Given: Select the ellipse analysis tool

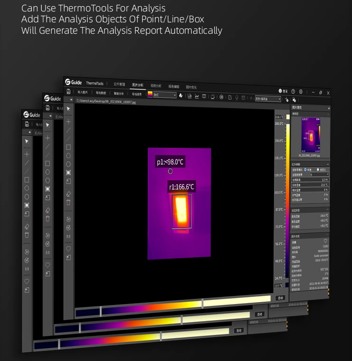Looking at the screenshot, I should tap(68, 156).
